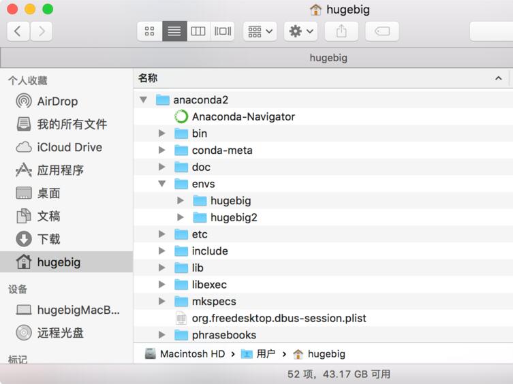Click Macintosh HD in path bar
The image size is (513, 384).
point(192,354)
